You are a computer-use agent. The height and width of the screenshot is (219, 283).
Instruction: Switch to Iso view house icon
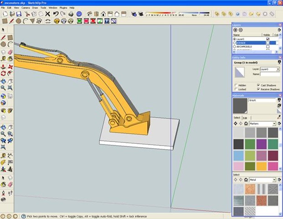89,14
